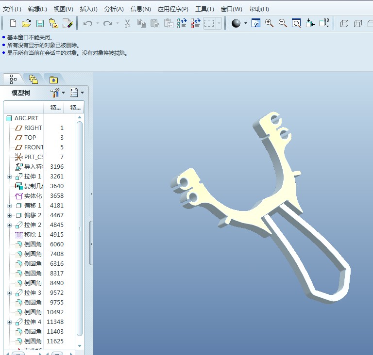Click the model tree vertical scrollbar thumb
This screenshot has width=373, height=355.
(80, 228)
